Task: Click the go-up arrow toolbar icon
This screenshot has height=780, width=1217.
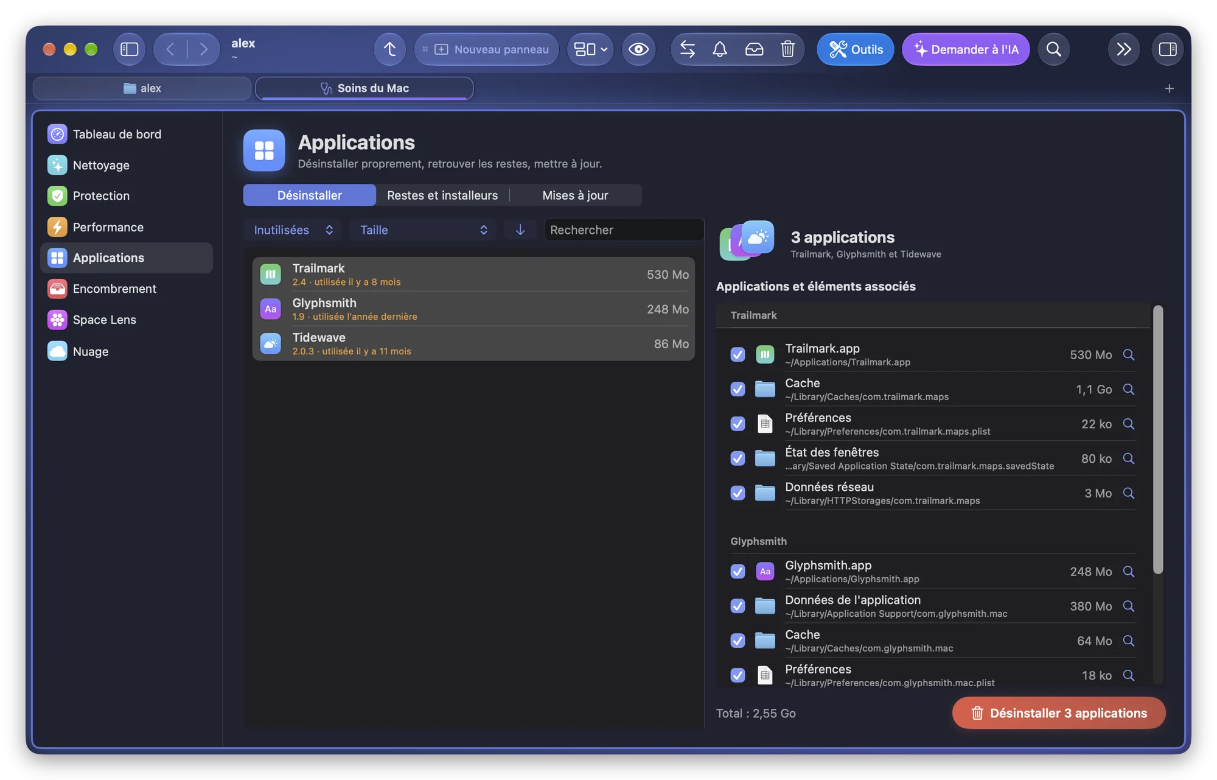Action: tap(390, 49)
